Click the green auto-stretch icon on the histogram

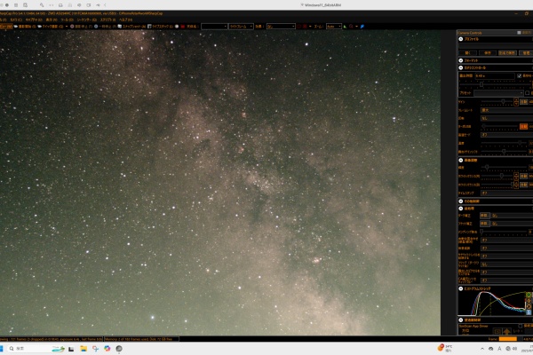[529, 295]
